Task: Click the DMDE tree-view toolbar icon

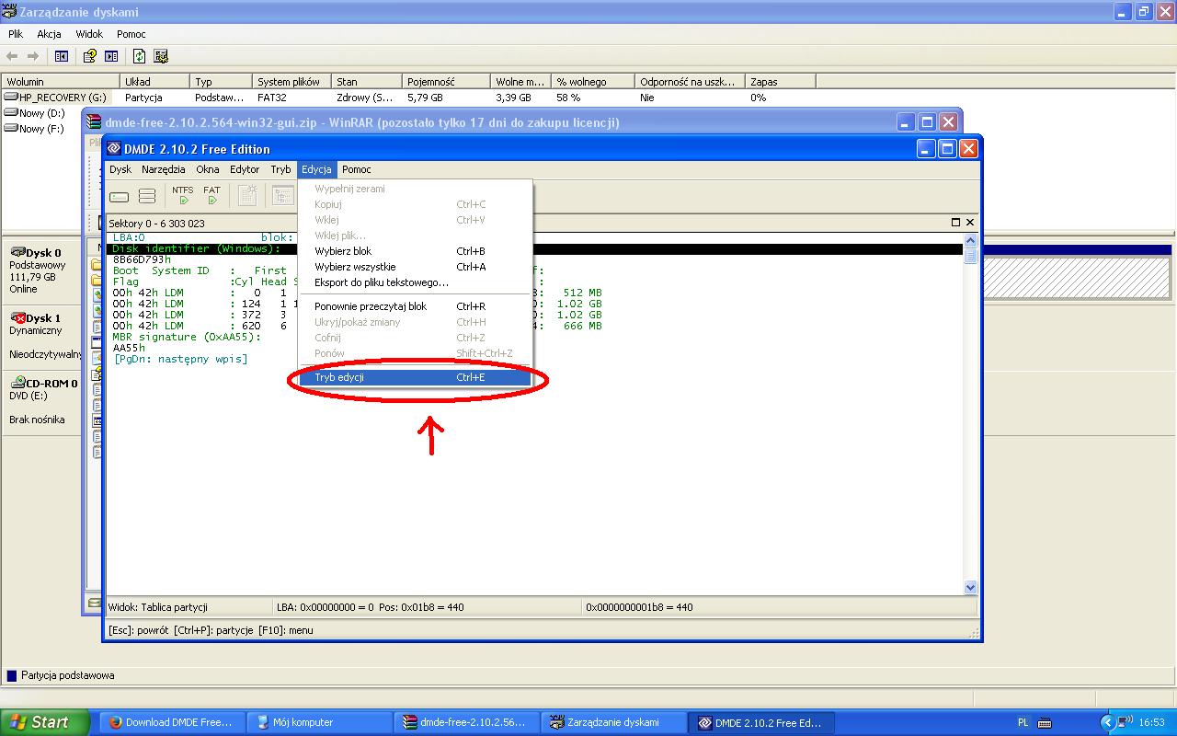Action: pos(282,195)
